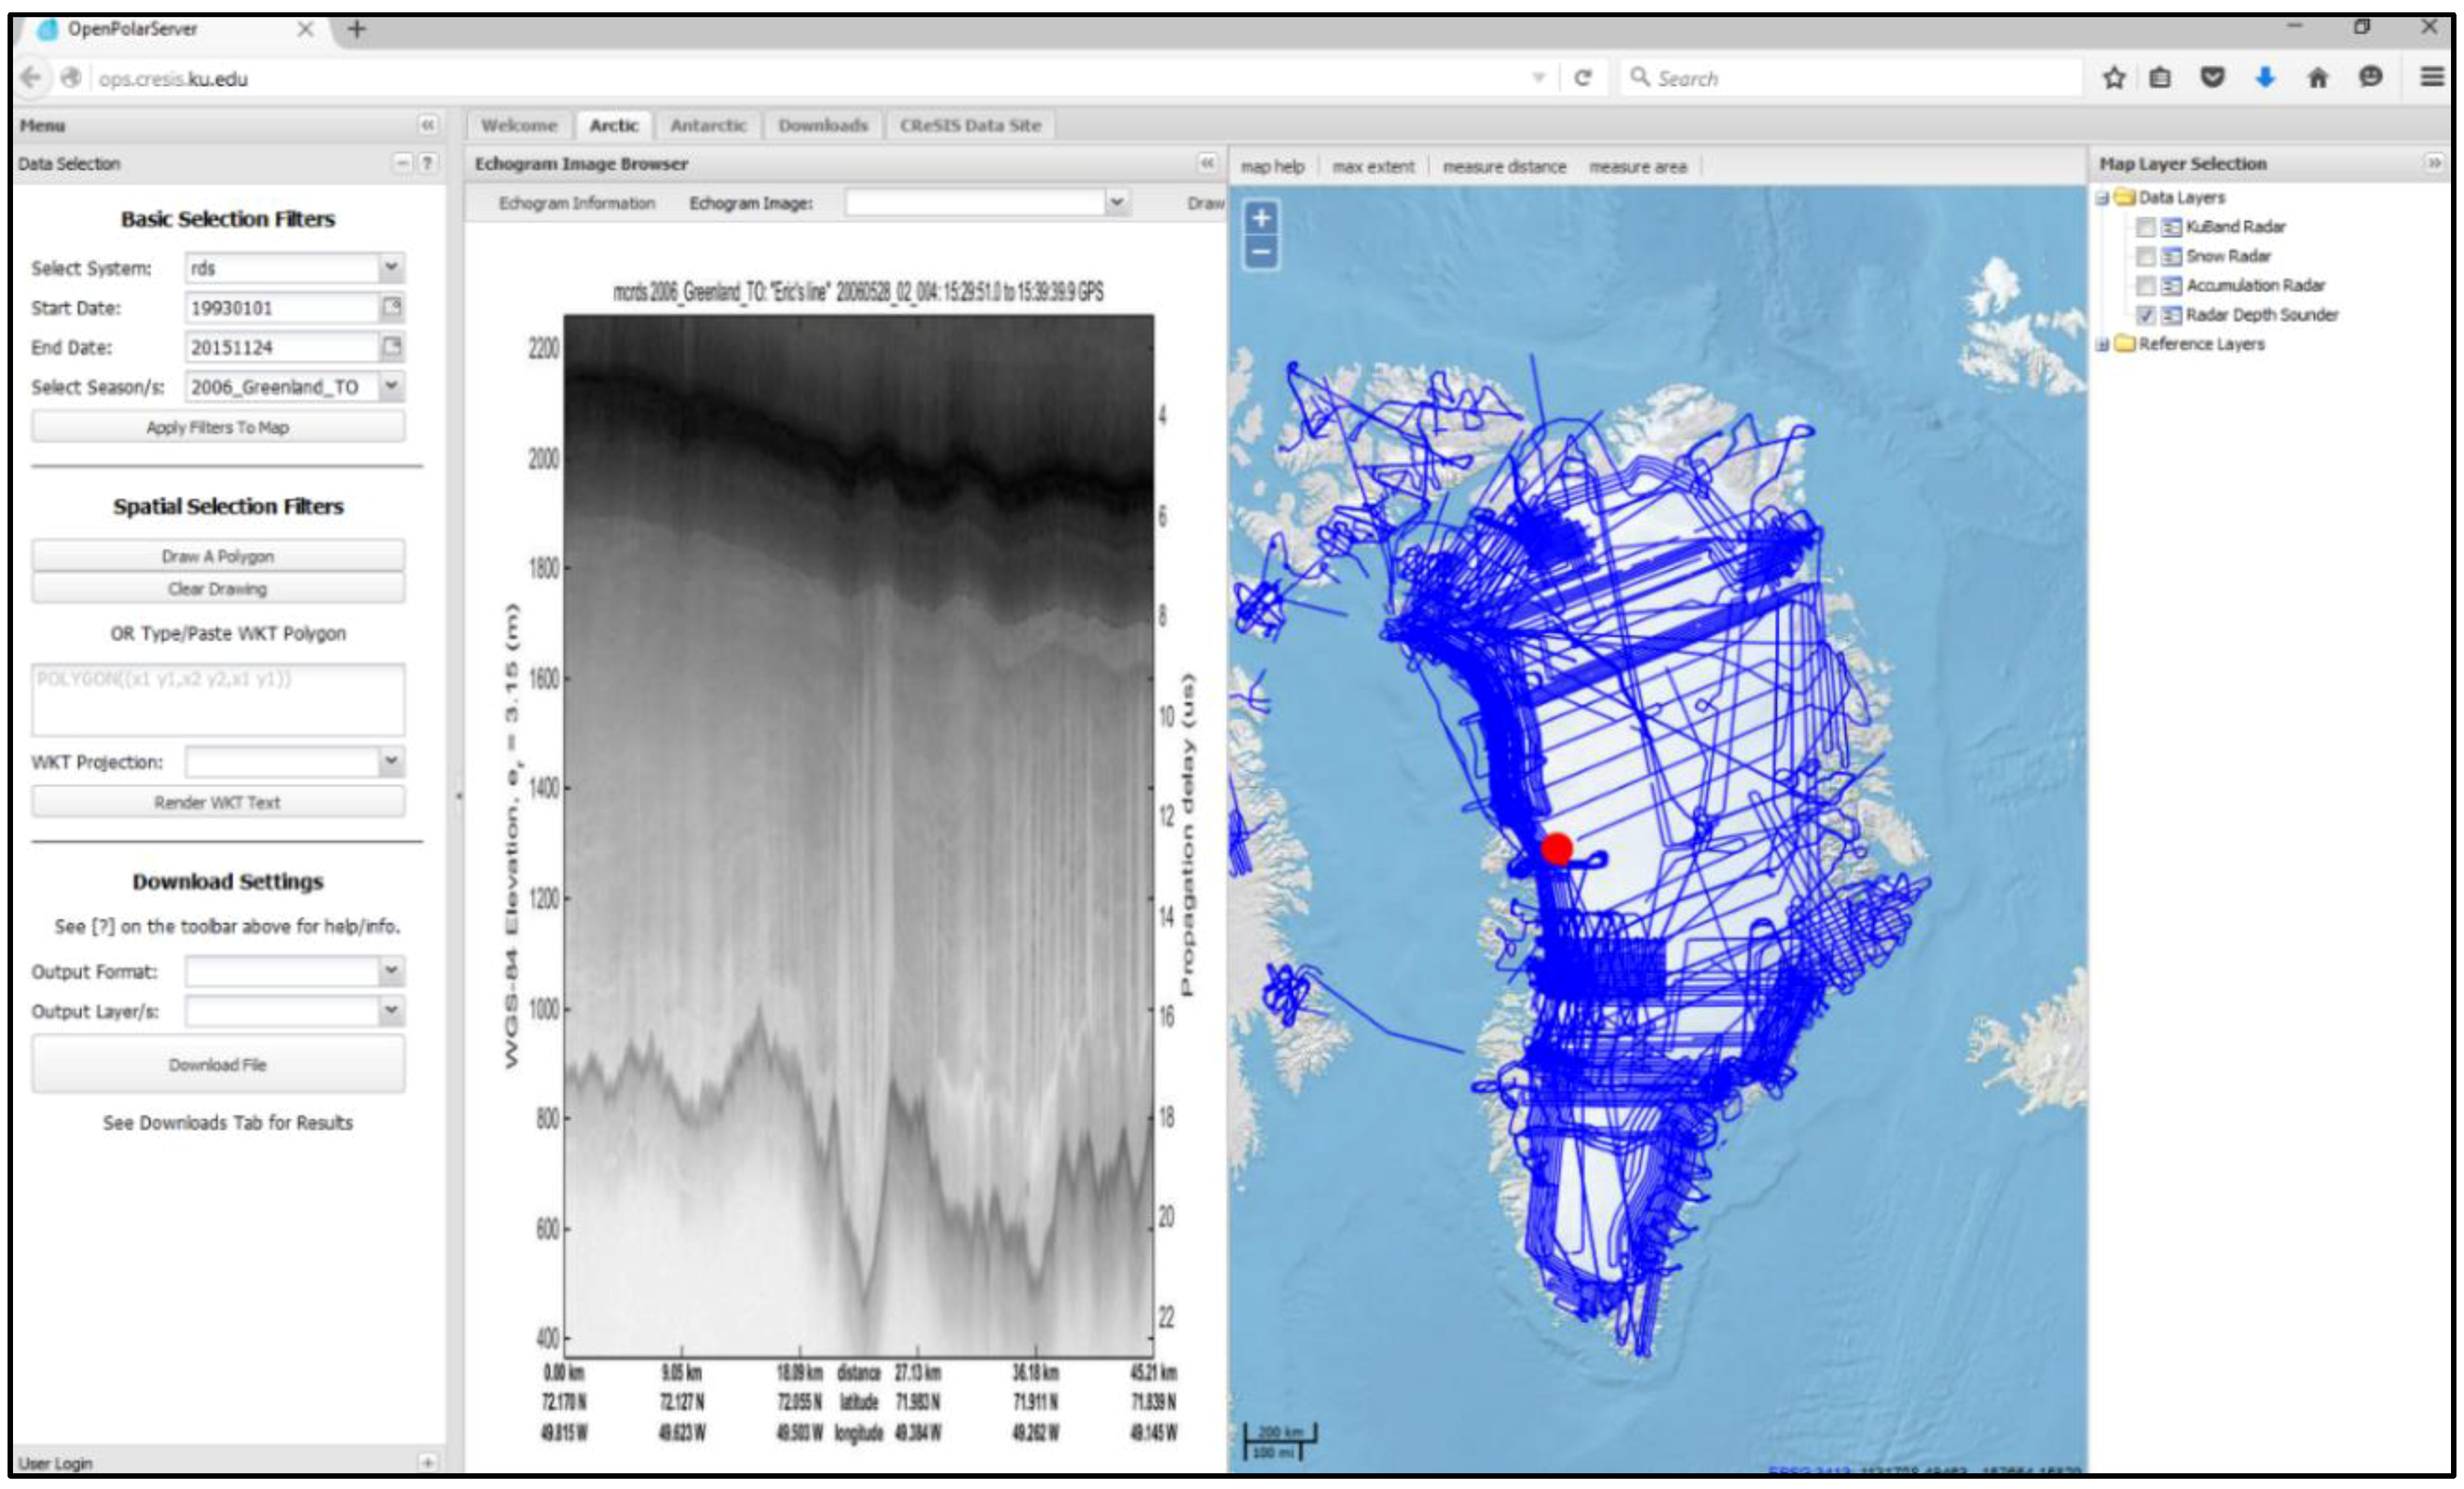Open End Date calendar picker icon
2464x1489 pixels.
click(x=392, y=347)
